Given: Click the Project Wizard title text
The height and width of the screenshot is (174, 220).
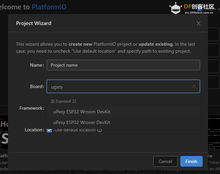Looking at the screenshot, I should coord(34,23).
